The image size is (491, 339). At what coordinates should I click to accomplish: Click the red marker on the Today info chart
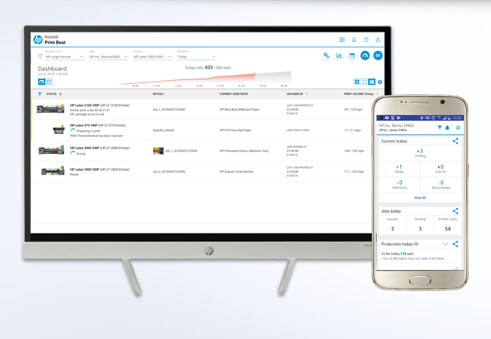pyautogui.click(x=254, y=74)
